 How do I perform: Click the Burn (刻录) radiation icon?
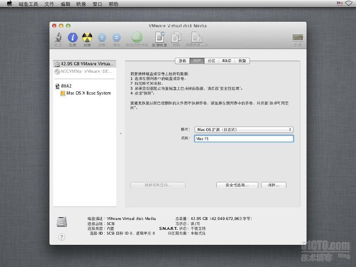pos(87,38)
